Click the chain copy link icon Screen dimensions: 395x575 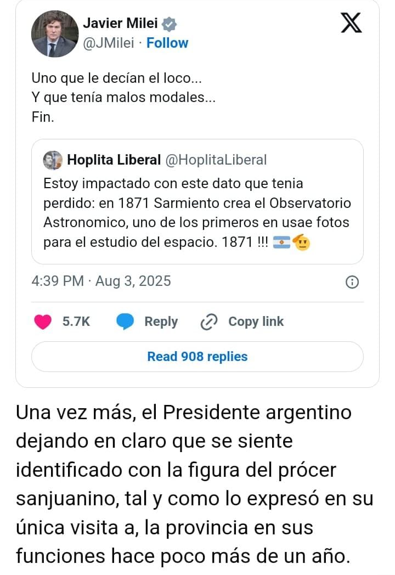coord(210,322)
